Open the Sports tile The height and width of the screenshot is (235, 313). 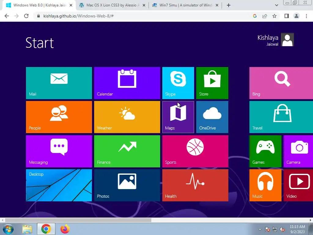point(195,151)
